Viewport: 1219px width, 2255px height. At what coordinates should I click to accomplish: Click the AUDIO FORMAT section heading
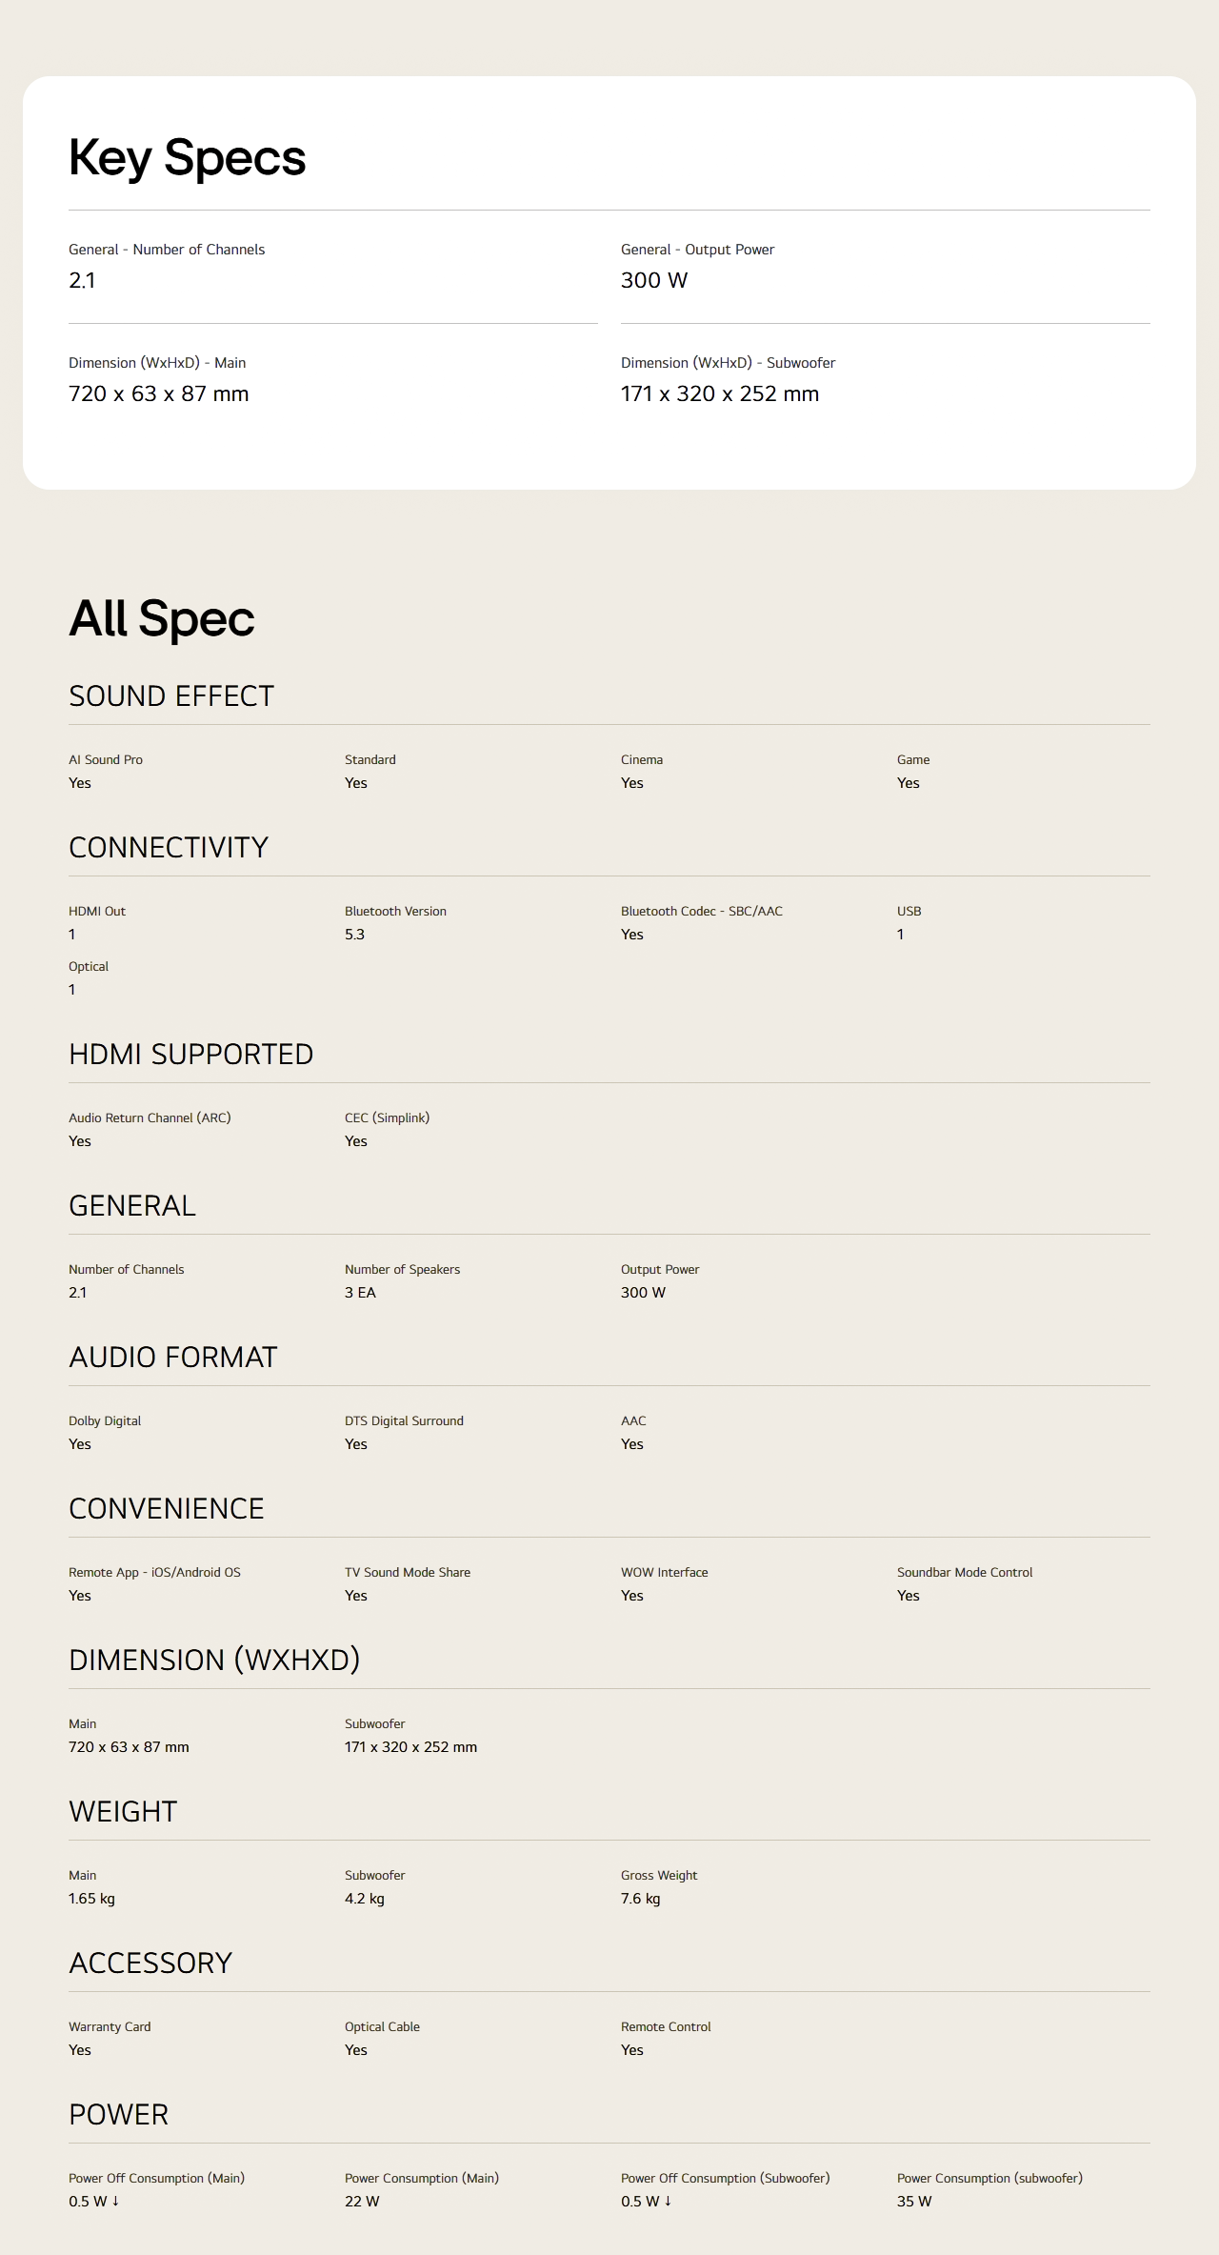click(172, 1358)
